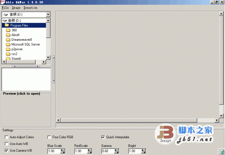Select the Dreamweaver8 folder
Image resolution: width=225 pixels, height=155 pixels.
point(22,40)
